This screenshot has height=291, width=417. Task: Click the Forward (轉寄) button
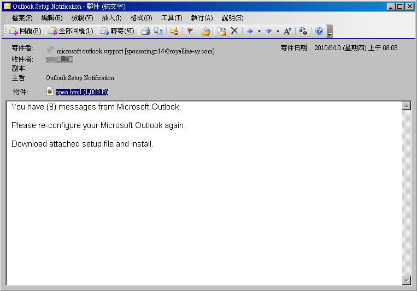[118, 31]
